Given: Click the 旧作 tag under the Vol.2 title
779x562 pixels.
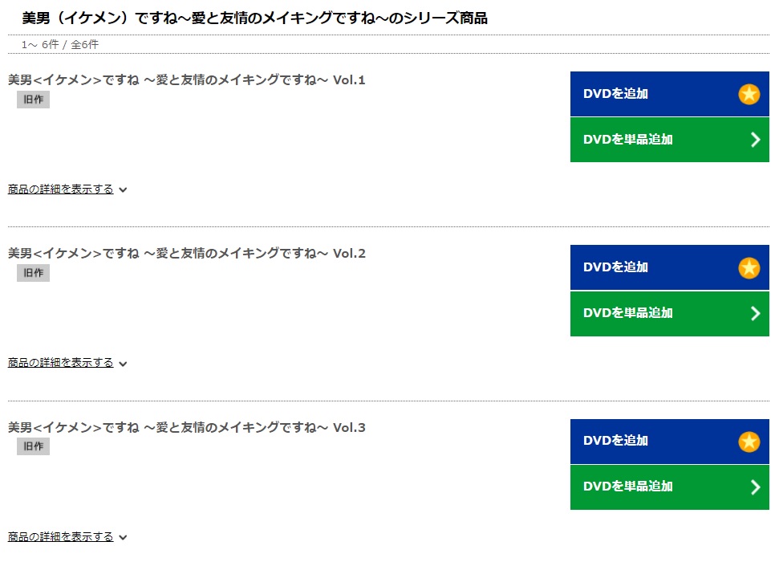Looking at the screenshot, I should (x=33, y=273).
